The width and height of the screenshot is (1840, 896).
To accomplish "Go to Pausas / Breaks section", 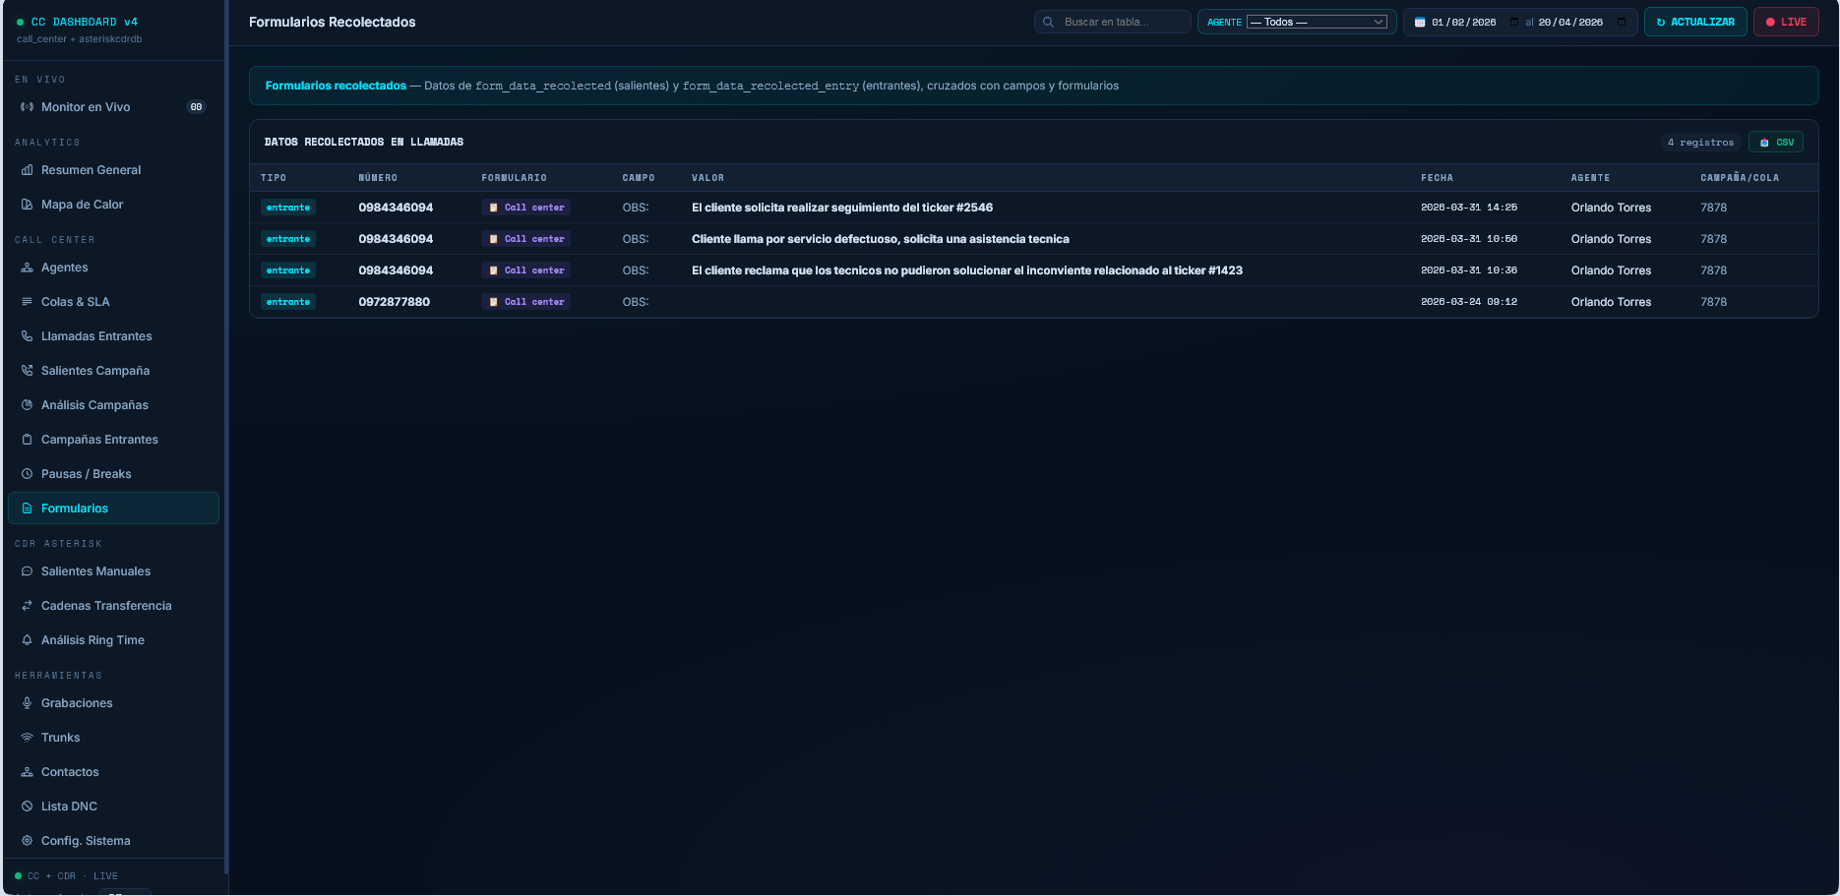I will pyautogui.click(x=86, y=474).
